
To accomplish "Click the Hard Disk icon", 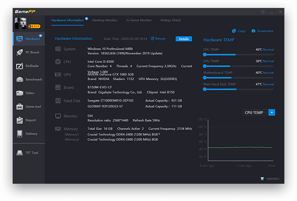I will click(58, 101).
